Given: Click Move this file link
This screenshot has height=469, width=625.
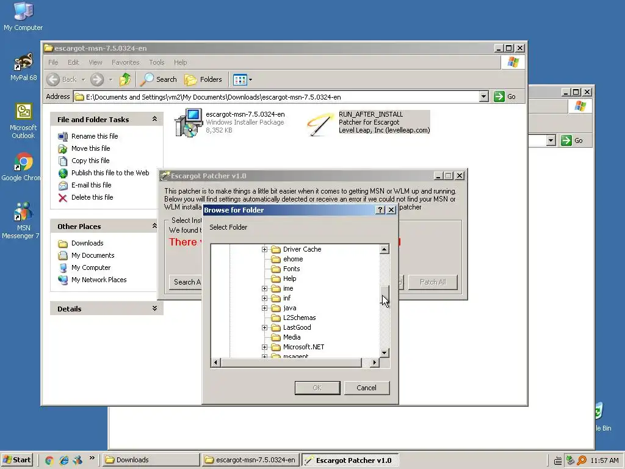Looking at the screenshot, I should click(x=90, y=148).
